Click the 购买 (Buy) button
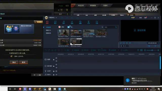162x91 pixels. click(14, 62)
